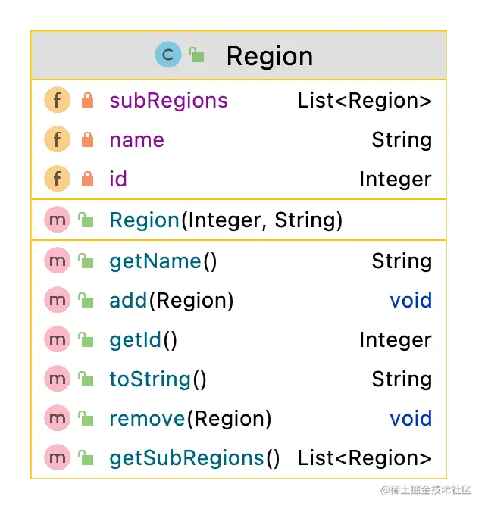Click the green public lock beside Region title

[197, 55]
